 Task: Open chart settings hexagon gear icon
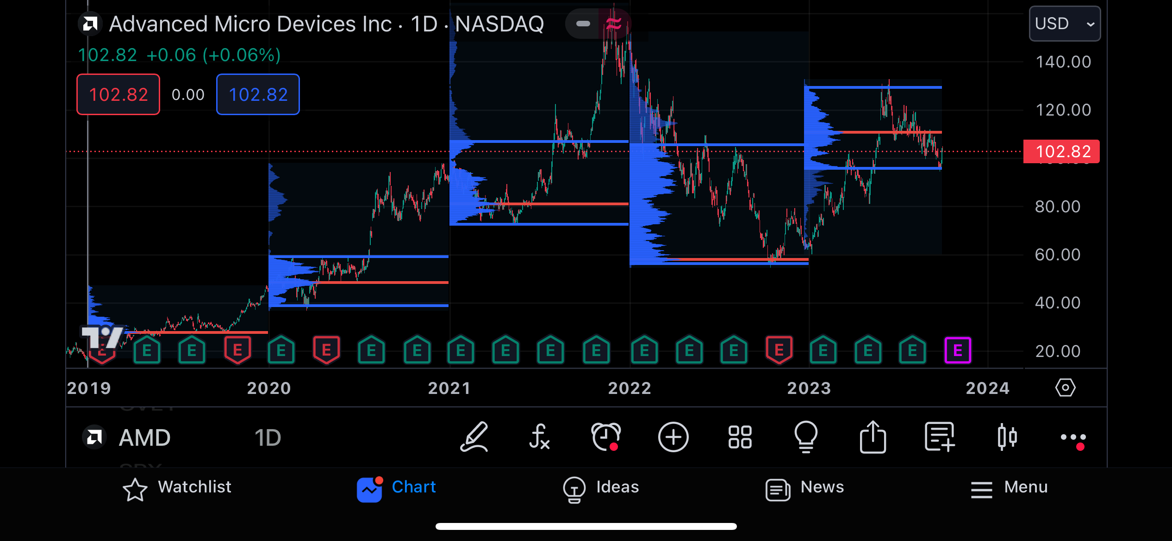click(x=1065, y=387)
